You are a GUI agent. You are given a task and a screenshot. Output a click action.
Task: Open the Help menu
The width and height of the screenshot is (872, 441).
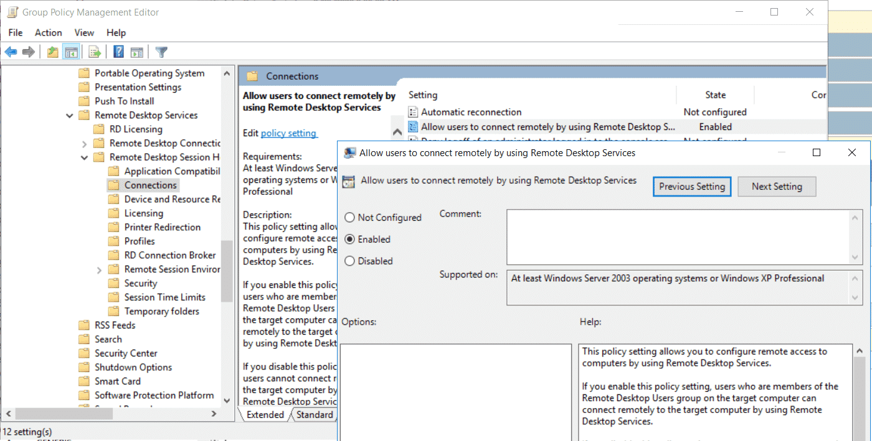pos(116,32)
